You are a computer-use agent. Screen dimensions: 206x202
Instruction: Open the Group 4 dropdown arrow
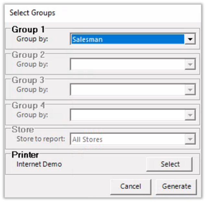click(x=190, y=115)
